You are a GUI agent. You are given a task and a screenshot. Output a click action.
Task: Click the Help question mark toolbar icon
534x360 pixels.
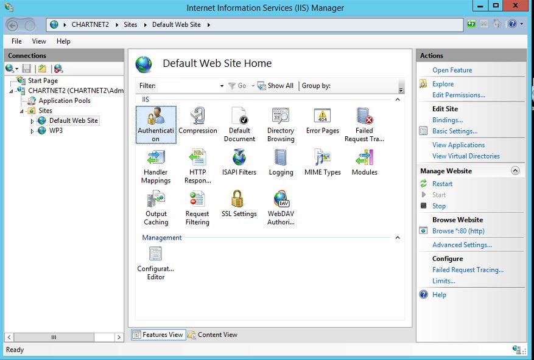point(512,24)
